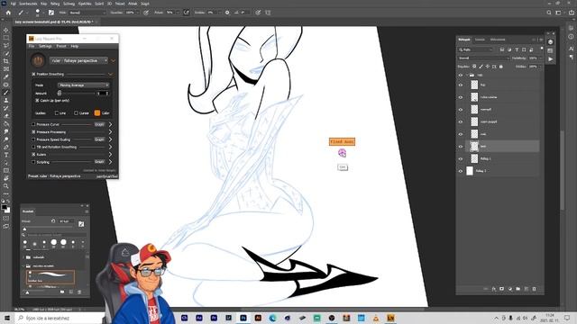Open File menu in Lazy Nezumi window
The width and height of the screenshot is (577, 324).
[32, 46]
